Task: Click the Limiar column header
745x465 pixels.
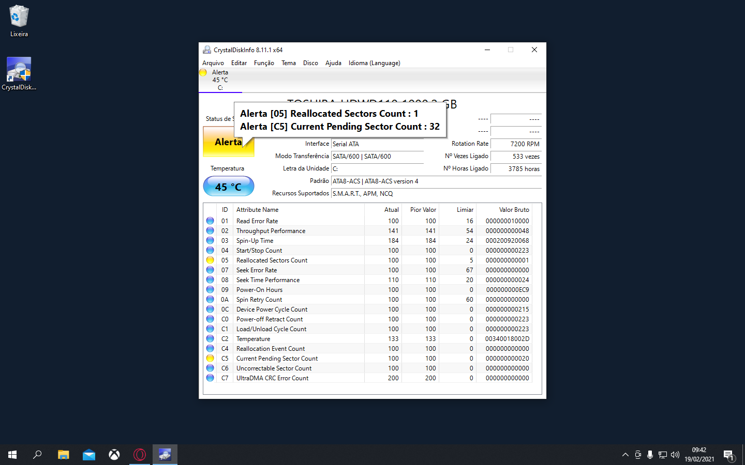Action: 457,210
